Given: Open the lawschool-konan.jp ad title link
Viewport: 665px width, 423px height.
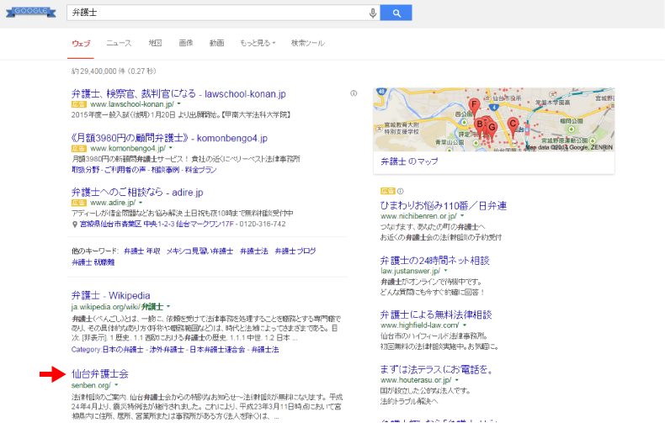Looking at the screenshot, I should click(x=178, y=93).
